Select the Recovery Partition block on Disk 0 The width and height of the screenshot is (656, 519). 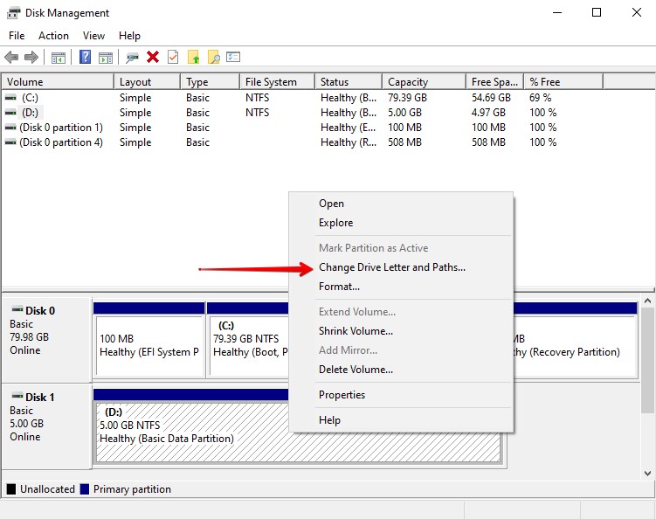coord(575,339)
